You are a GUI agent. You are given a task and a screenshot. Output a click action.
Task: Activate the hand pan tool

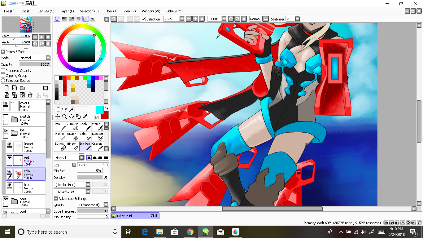tap(78, 117)
